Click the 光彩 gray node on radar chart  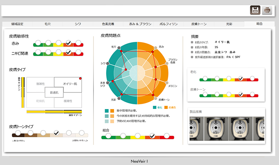pos(119,98)
